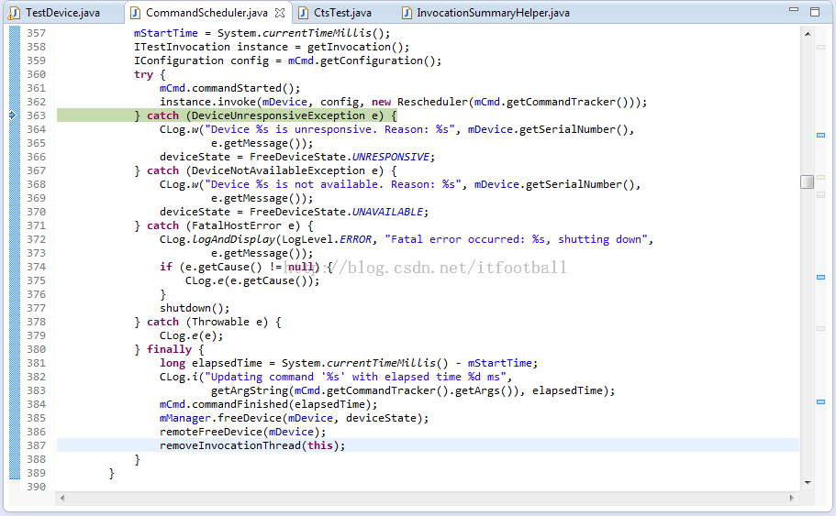The height and width of the screenshot is (516, 836).
Task: Maximize the editor area
Action: [x=815, y=12]
